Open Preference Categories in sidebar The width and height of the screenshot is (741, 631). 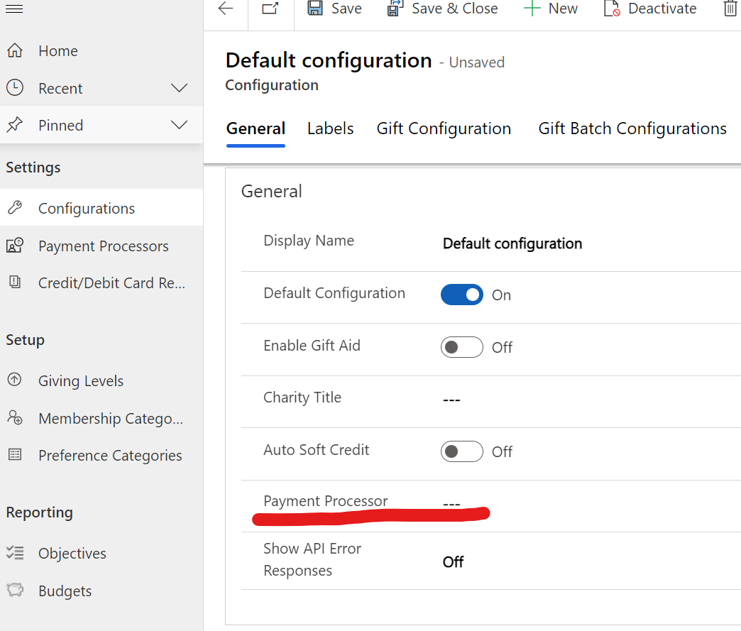(x=110, y=456)
